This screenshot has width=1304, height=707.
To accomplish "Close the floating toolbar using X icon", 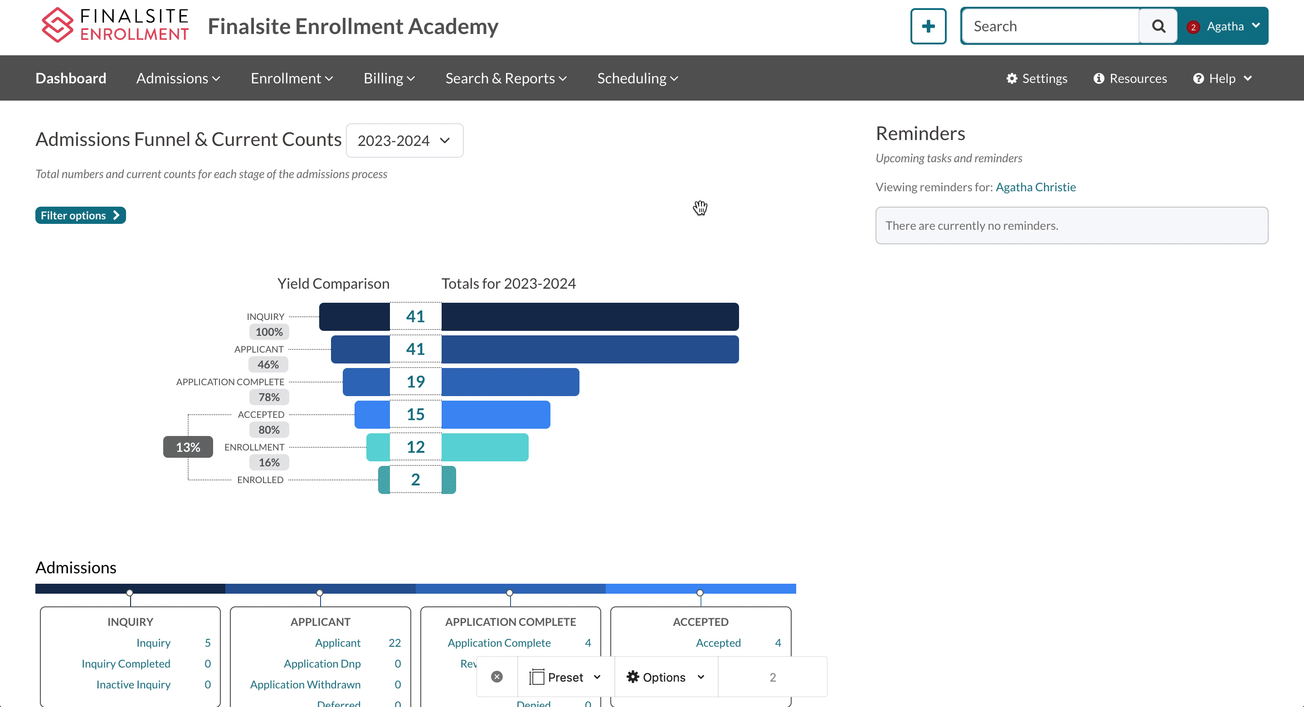I will 496,677.
